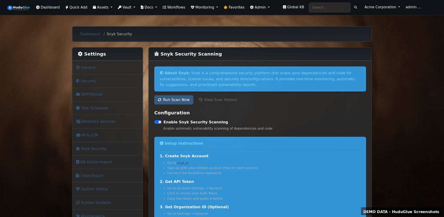Expand the Vault dropdown menu
444x217 pixels.
(x=126, y=7)
